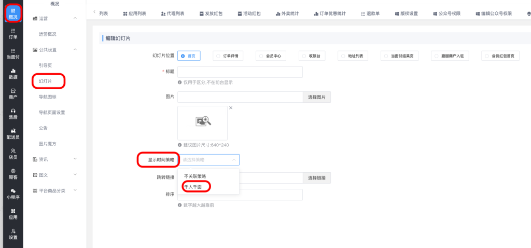531x248 pixels.
Task: Open the 配送员 delivery icon
Action: [x=13, y=134]
